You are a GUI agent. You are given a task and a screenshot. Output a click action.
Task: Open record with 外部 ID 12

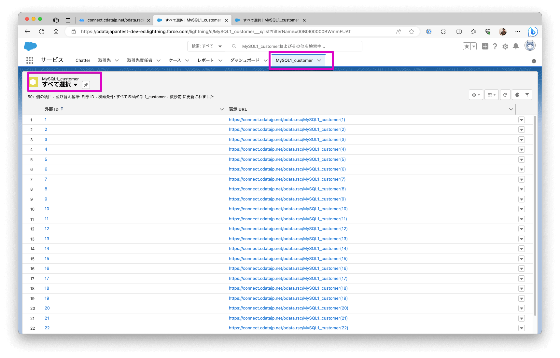47,229
